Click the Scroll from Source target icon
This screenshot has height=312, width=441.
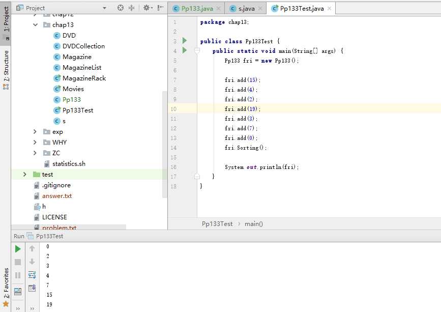point(121,8)
